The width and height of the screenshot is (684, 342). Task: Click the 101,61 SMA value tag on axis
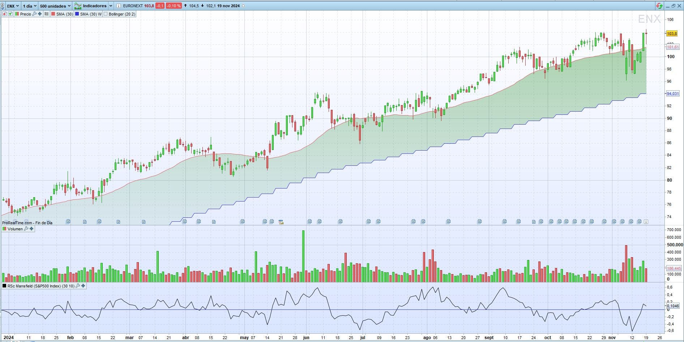click(x=672, y=47)
